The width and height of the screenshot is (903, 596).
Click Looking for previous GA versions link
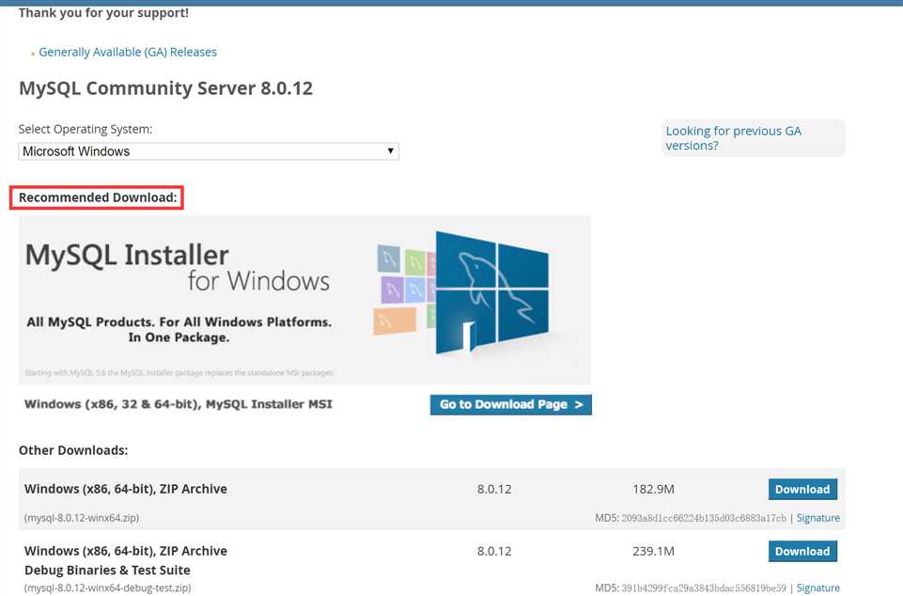[733, 138]
